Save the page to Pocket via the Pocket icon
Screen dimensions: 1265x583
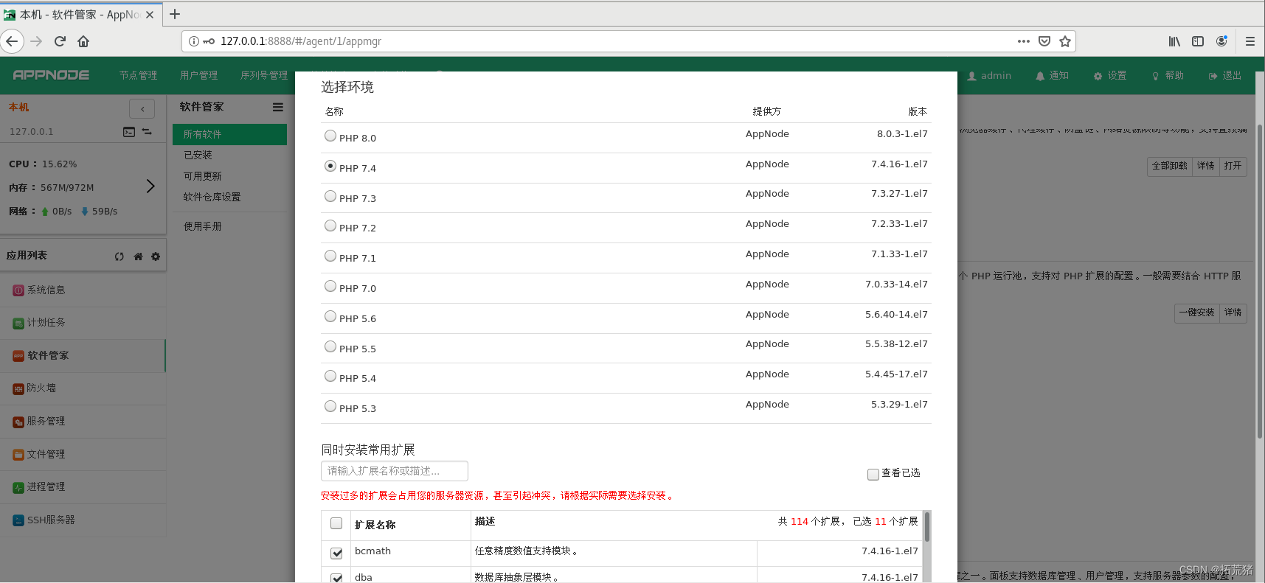[1044, 41]
